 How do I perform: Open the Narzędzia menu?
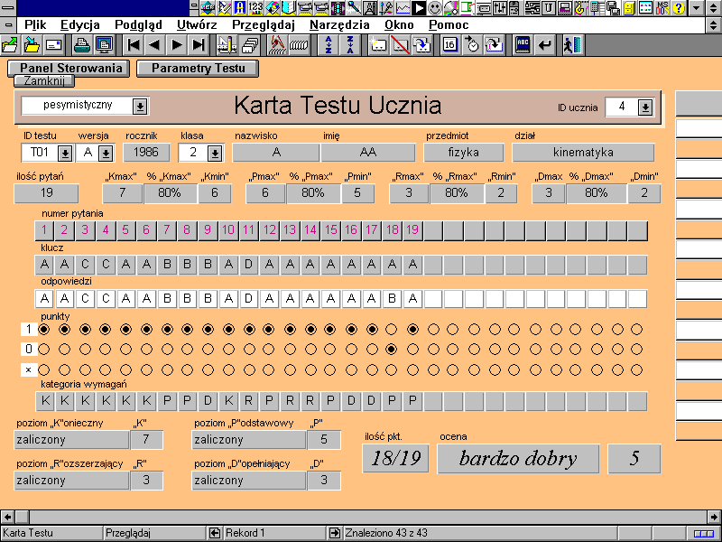click(339, 24)
